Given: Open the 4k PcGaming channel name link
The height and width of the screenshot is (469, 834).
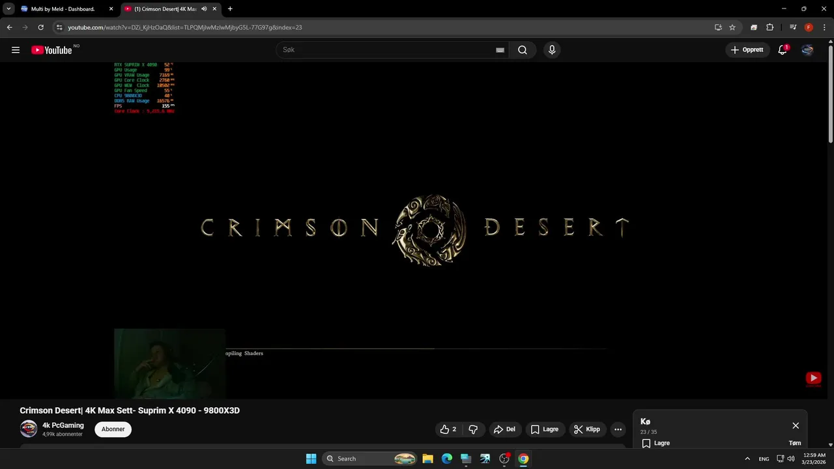Looking at the screenshot, I should (x=63, y=425).
